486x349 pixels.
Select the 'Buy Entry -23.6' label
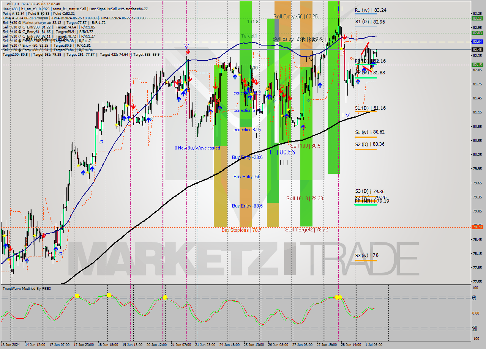247,157
